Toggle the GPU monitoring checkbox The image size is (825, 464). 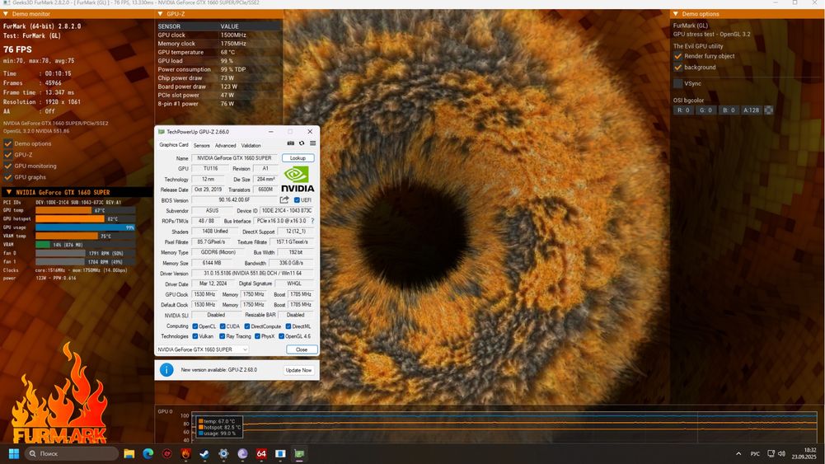point(8,166)
